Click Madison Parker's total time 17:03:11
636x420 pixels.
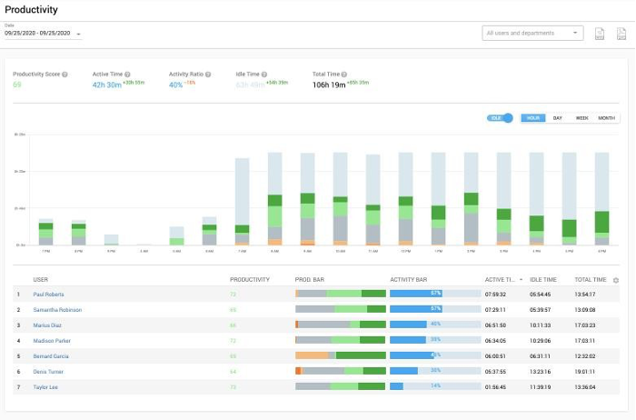(585, 341)
